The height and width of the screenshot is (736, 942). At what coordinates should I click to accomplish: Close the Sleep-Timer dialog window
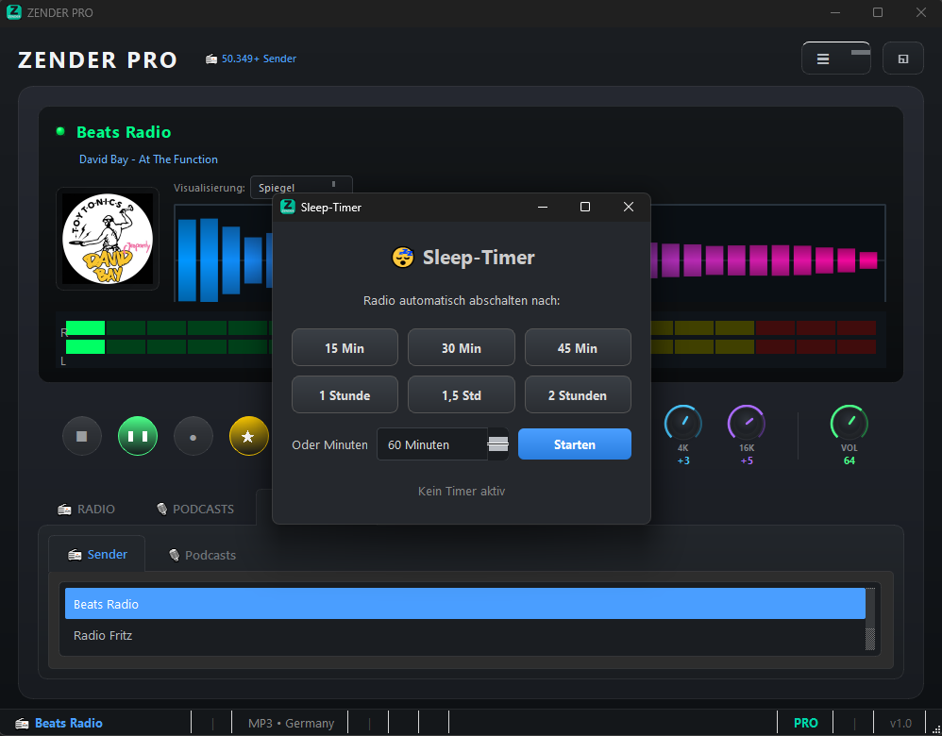(629, 208)
